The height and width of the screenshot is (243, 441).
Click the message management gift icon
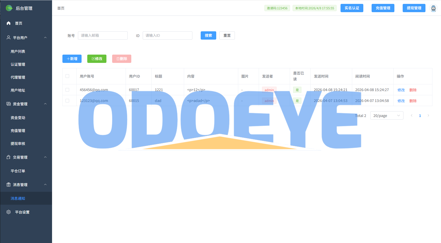point(9,185)
